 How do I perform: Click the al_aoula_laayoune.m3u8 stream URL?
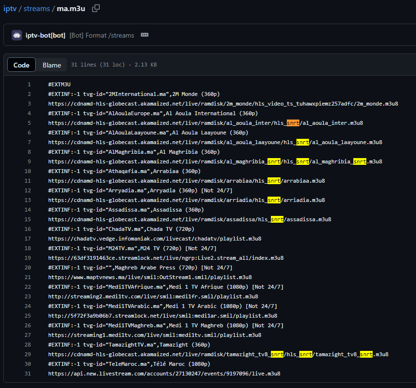(215, 142)
